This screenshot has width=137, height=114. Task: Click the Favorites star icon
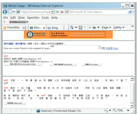tap(5, 28)
